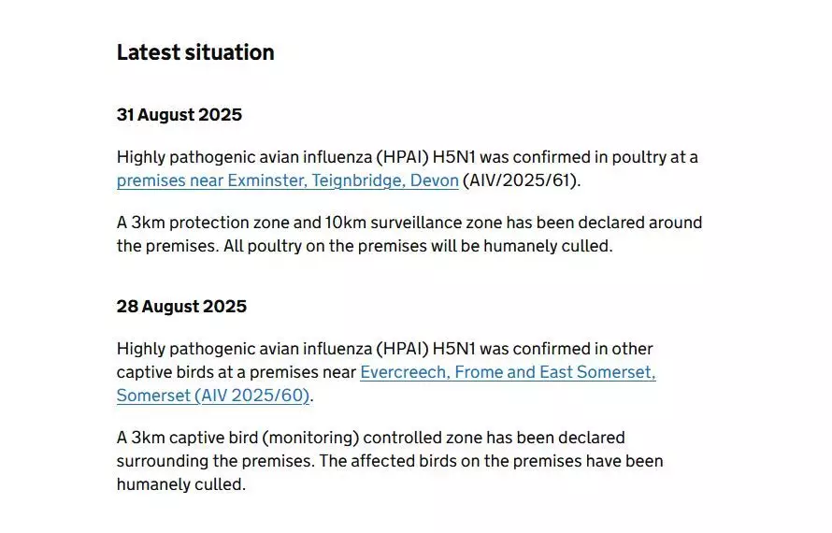The width and height of the screenshot is (832, 533).
Task: Click the "Latest situation" heading
Action: [195, 52]
